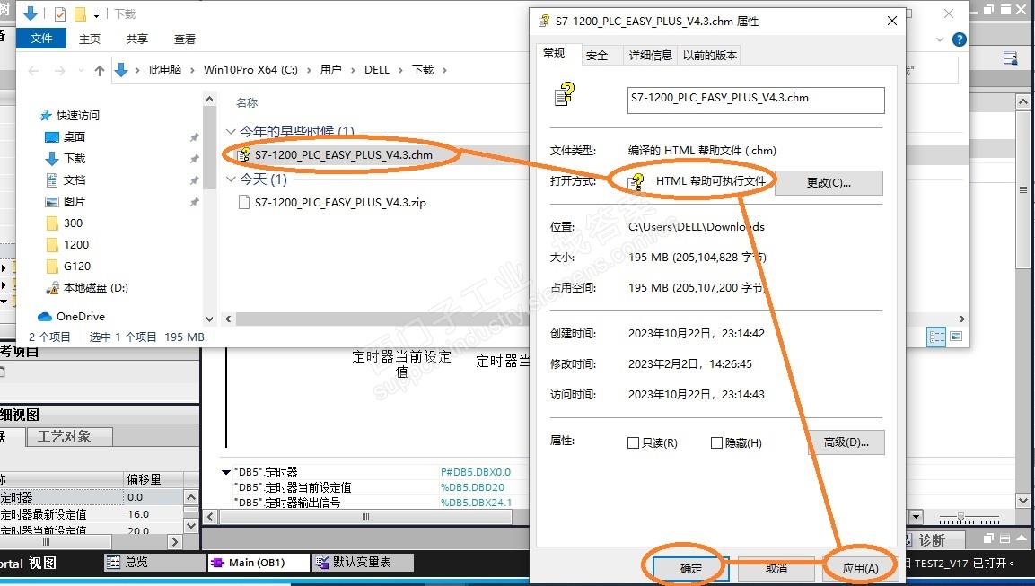
Task: Collapse the "DB5".定时器 row triangle
Action: (x=226, y=473)
